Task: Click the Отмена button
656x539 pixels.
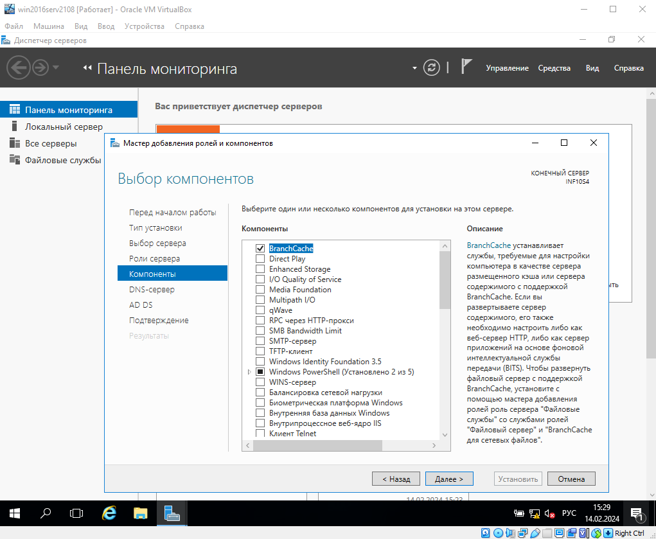Action: coord(571,479)
